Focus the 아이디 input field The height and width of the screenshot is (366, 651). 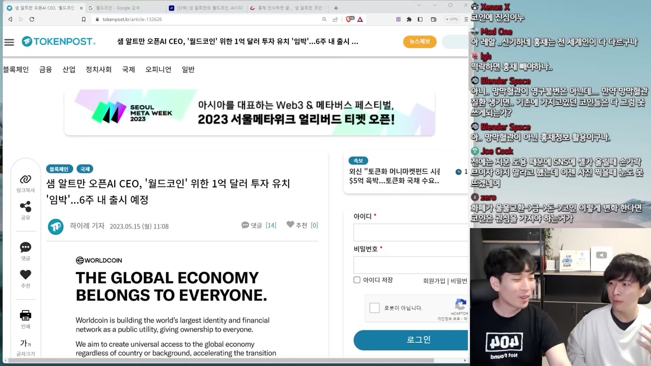point(411,232)
